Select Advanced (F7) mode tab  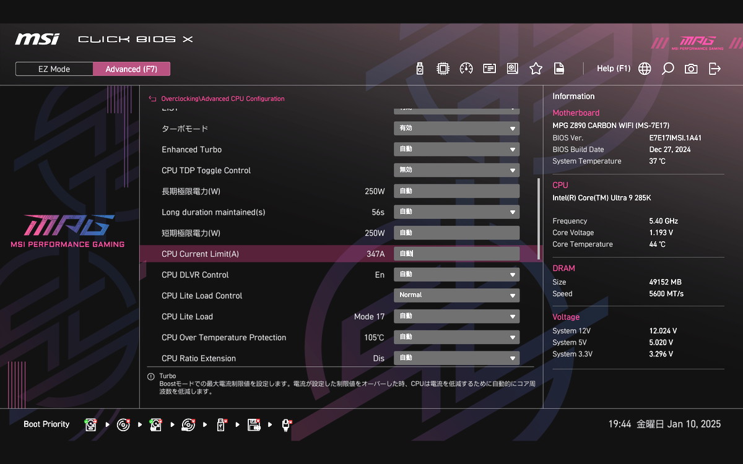(131, 69)
